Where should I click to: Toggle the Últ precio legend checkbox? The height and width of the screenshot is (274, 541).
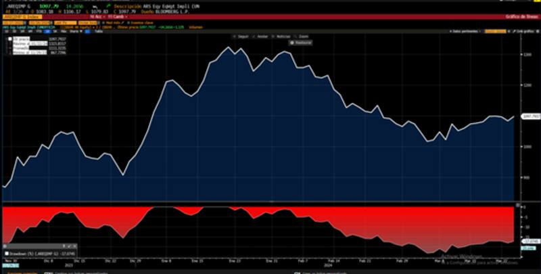[10, 40]
